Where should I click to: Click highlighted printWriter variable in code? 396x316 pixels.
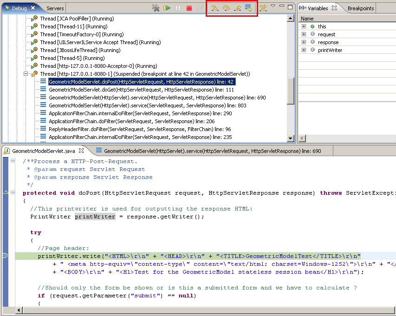click(95, 217)
